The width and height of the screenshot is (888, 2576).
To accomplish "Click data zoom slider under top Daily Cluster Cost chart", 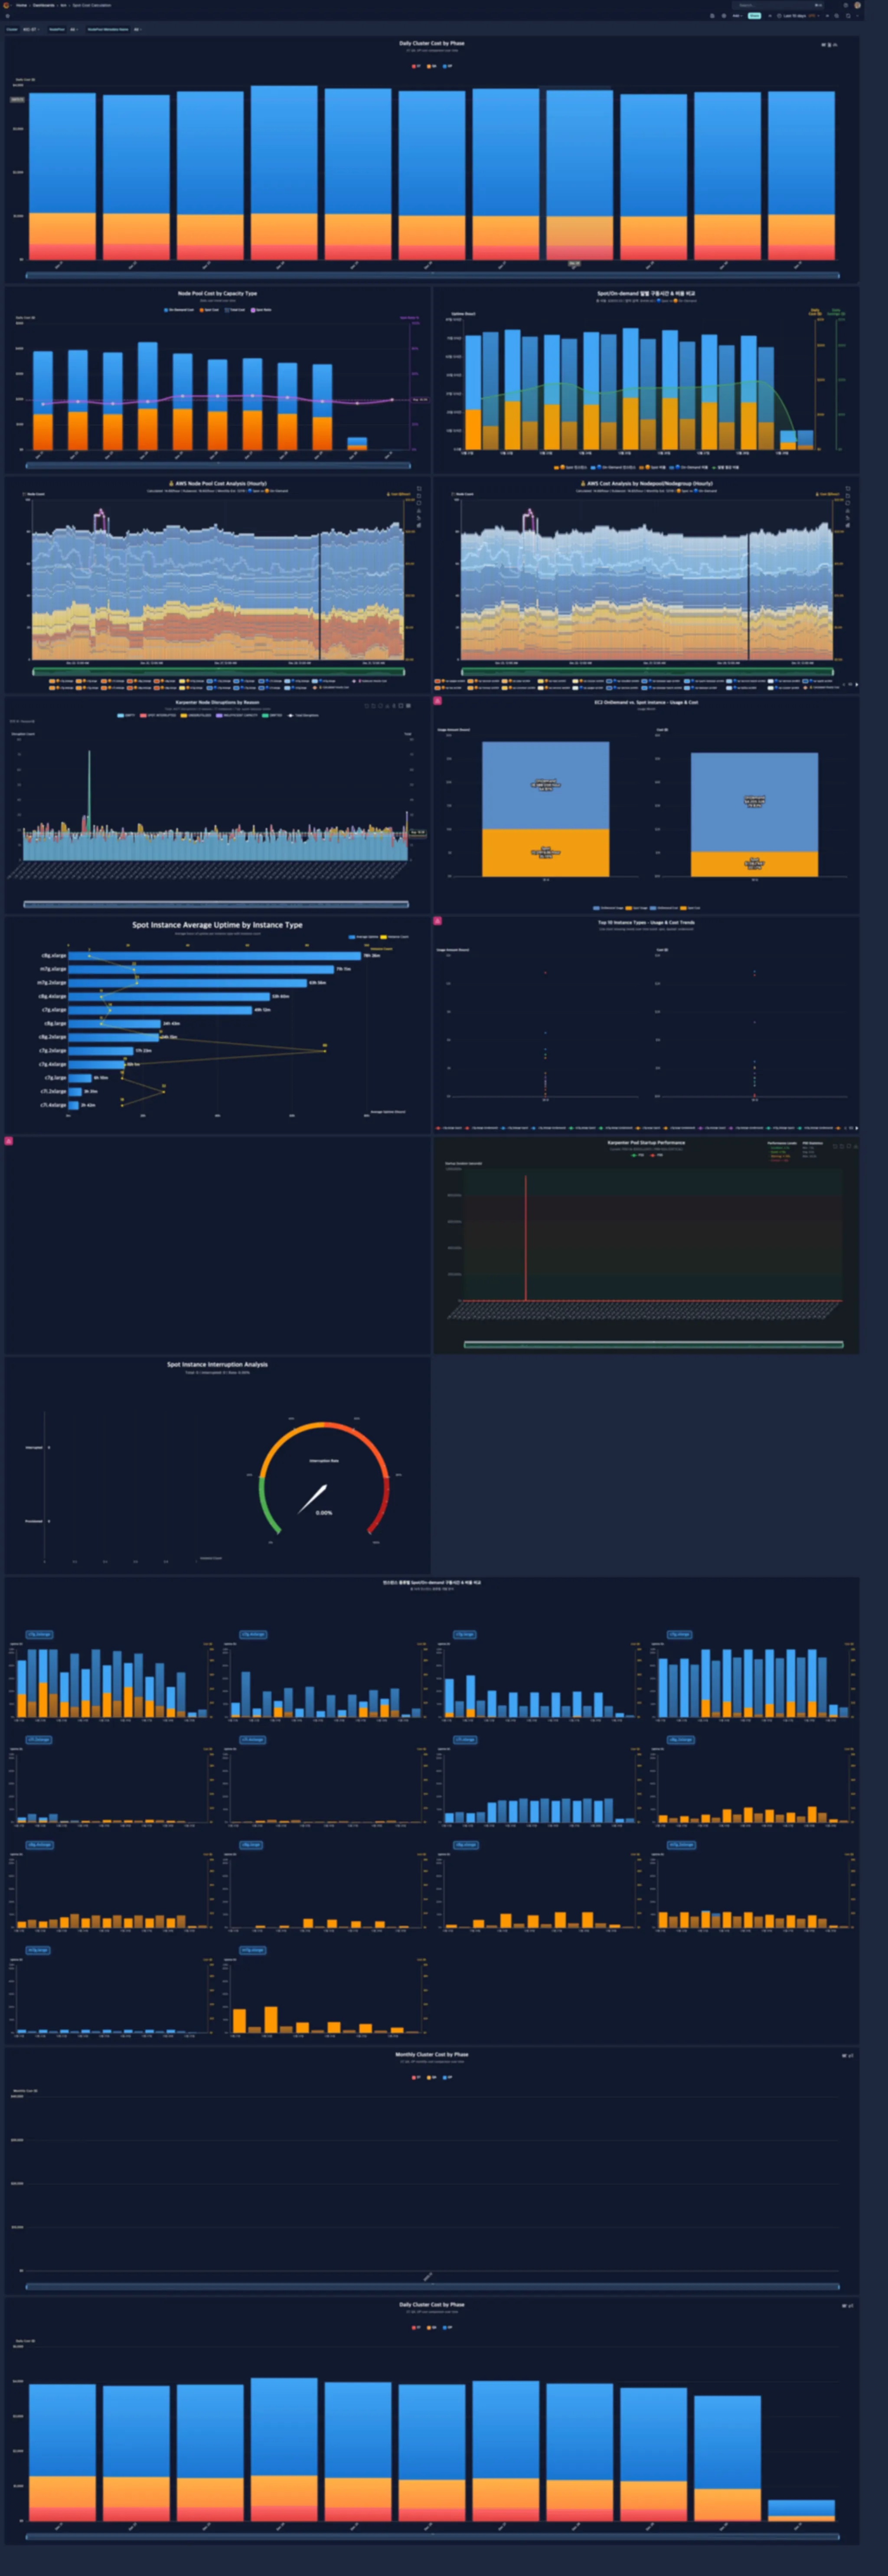I will [x=432, y=275].
